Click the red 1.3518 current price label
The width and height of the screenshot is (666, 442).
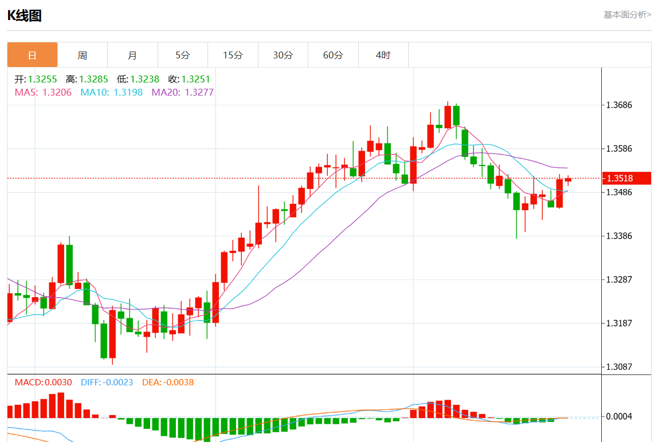pos(626,178)
